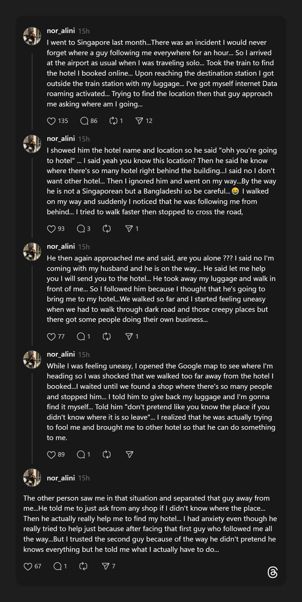Share the last post with 7 shares

(106, 566)
